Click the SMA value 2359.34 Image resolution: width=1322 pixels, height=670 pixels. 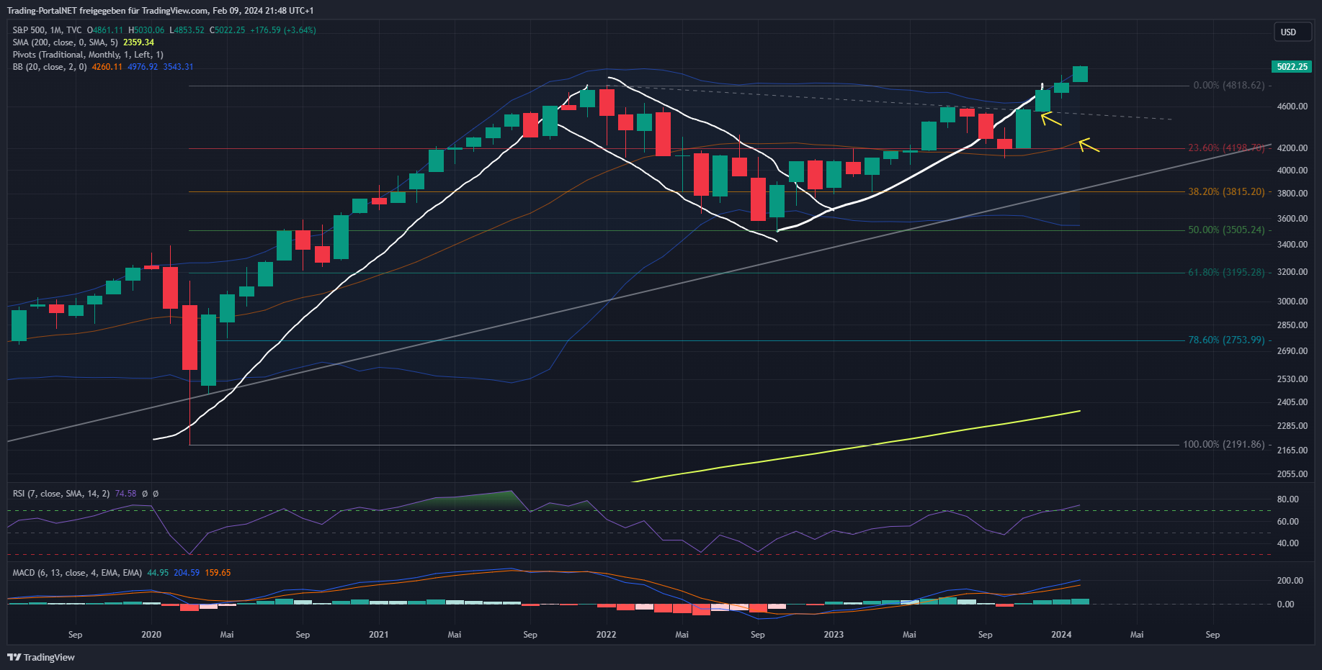[138, 42]
